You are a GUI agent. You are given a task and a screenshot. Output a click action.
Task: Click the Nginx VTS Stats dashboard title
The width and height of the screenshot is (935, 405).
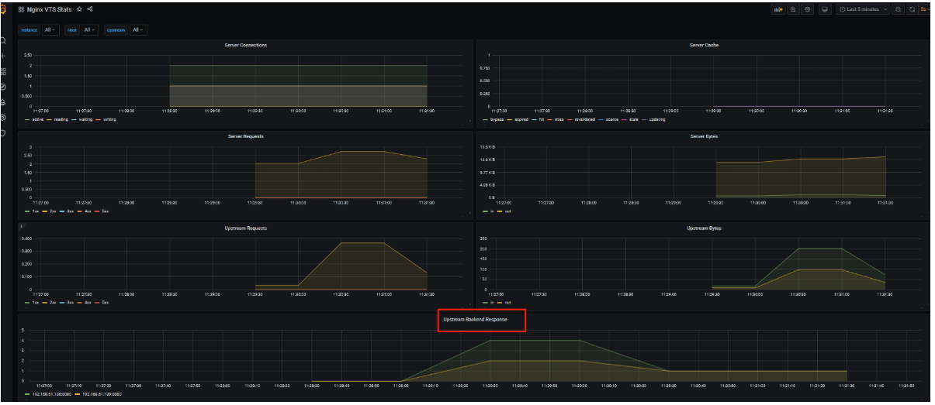point(50,9)
